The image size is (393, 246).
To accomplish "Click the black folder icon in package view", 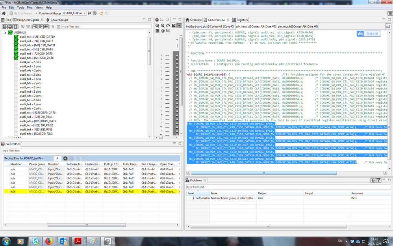I will [173, 26].
